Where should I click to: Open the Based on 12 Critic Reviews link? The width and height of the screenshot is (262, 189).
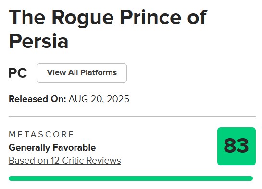tap(65, 161)
